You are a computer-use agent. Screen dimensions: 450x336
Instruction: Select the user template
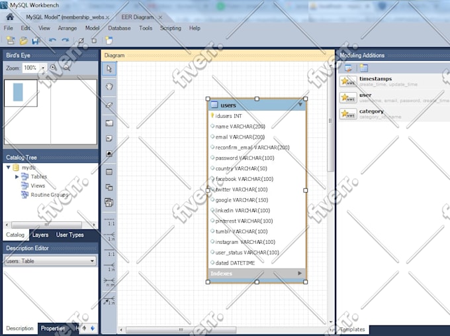[394, 97]
